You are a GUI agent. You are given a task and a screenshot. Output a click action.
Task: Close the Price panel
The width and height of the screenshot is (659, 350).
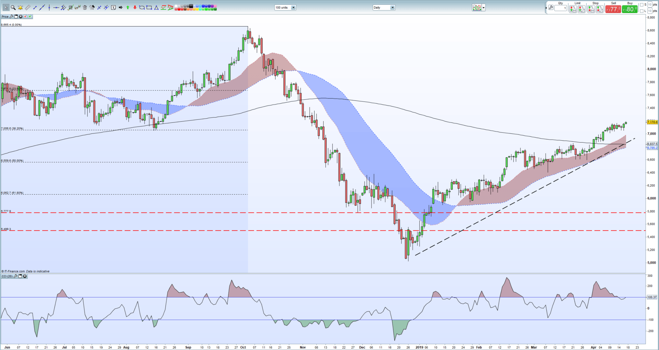click(x=21, y=17)
